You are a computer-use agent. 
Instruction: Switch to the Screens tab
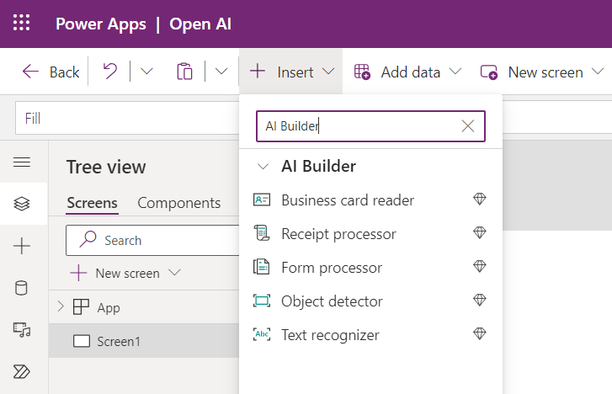[x=92, y=203]
